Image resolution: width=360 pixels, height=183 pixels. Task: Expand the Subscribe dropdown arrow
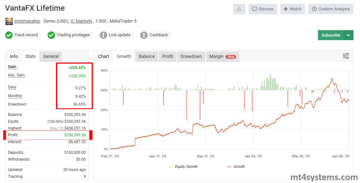pos(348,35)
